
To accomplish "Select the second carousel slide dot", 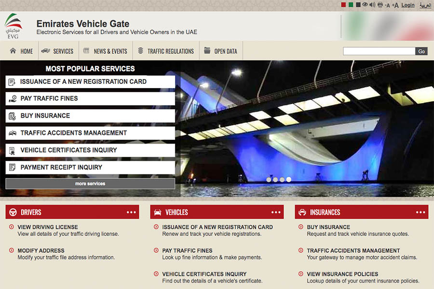I will point(275,180).
